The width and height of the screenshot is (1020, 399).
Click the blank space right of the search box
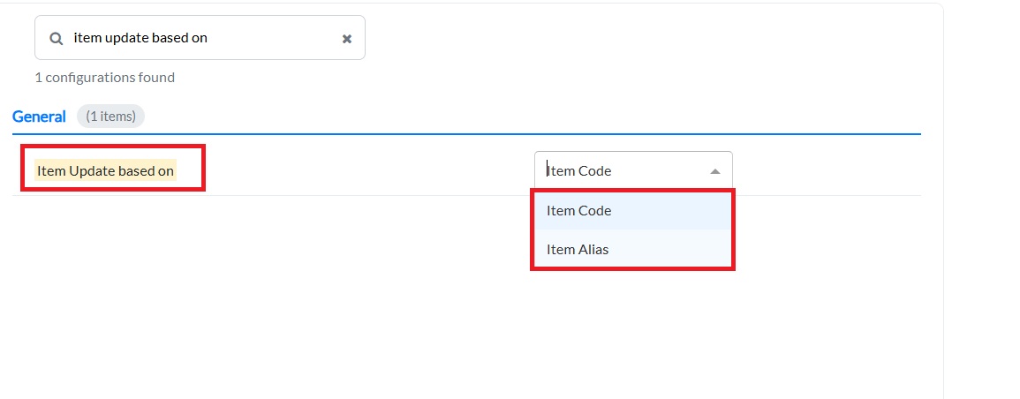point(618,39)
